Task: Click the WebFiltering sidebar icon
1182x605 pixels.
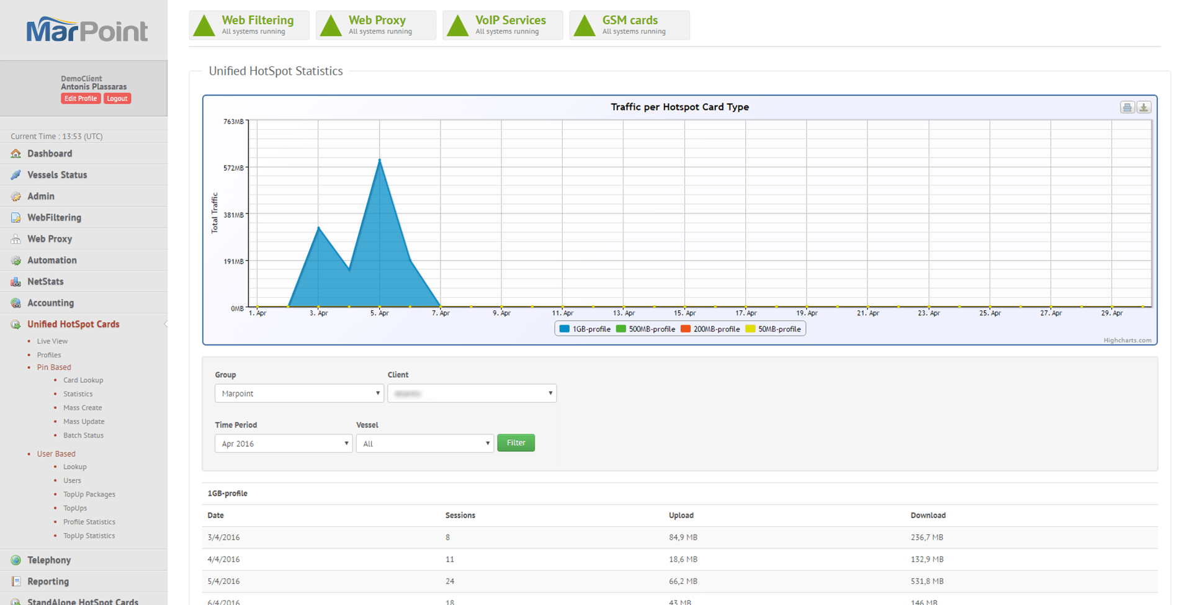Action: click(16, 218)
